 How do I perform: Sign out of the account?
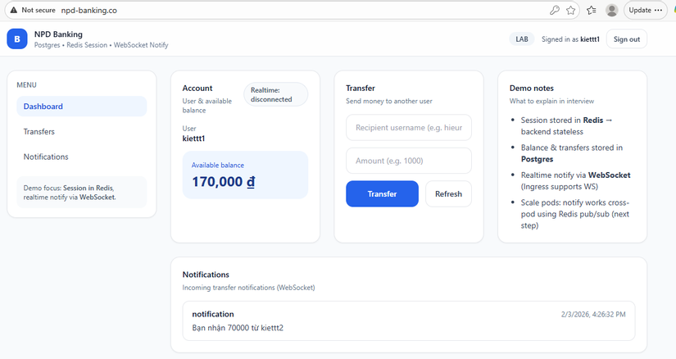click(627, 39)
